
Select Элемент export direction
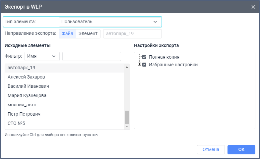[x=88, y=34]
